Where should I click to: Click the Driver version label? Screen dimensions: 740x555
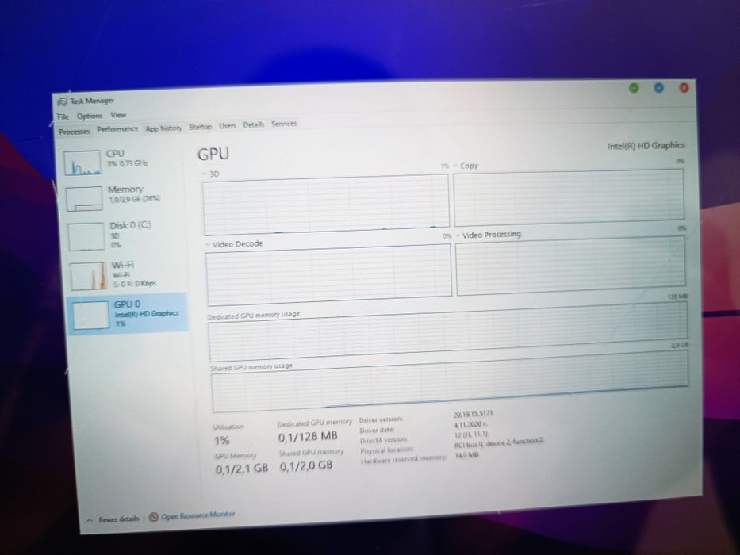(381, 419)
